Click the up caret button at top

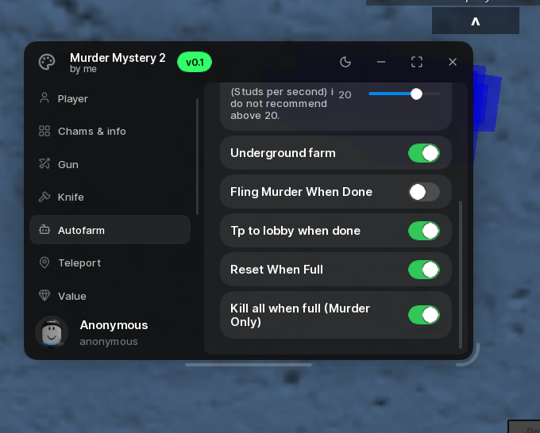point(476,21)
